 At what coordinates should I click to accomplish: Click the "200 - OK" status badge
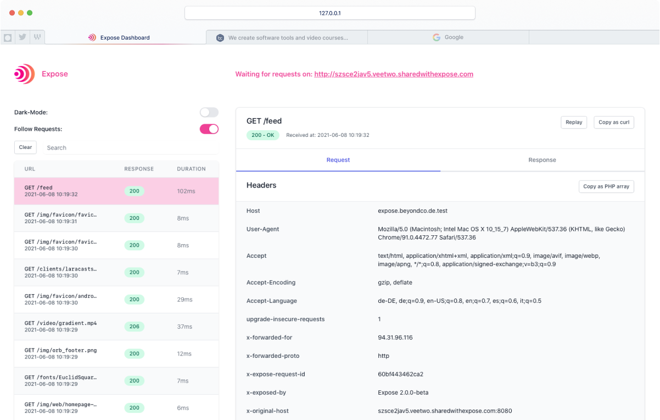tap(263, 135)
